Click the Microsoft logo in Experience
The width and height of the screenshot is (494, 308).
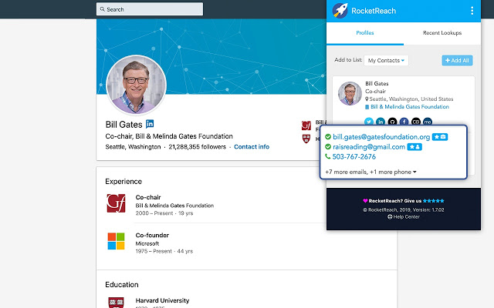116,241
